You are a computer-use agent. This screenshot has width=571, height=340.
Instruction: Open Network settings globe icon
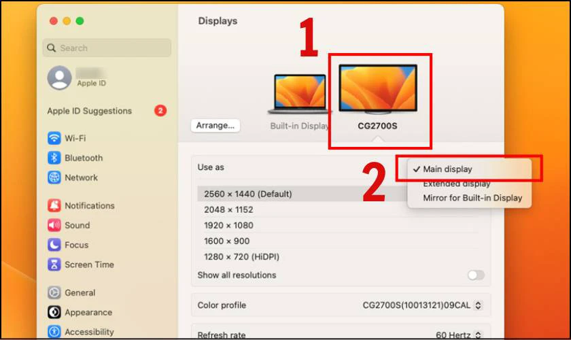54,177
